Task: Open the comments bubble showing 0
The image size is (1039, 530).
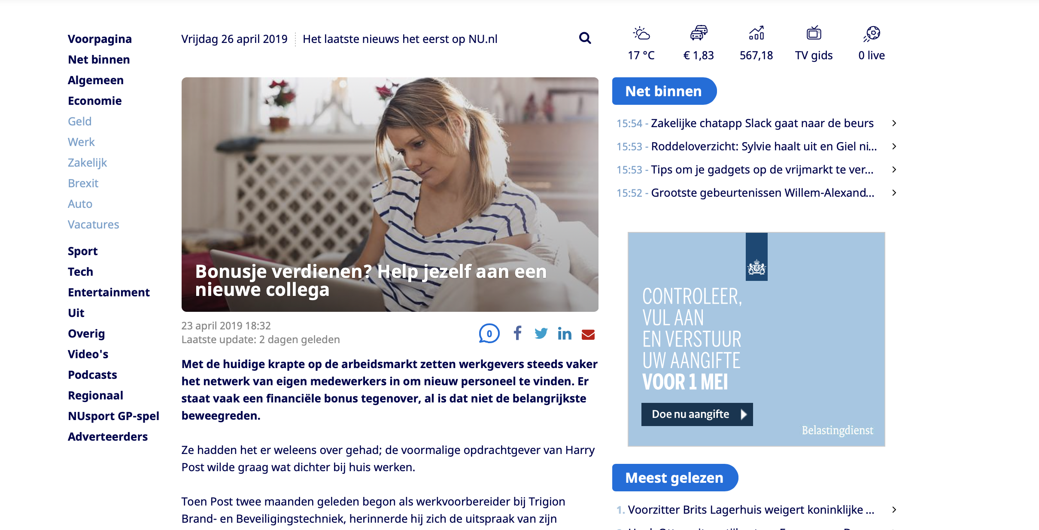Action: [489, 333]
